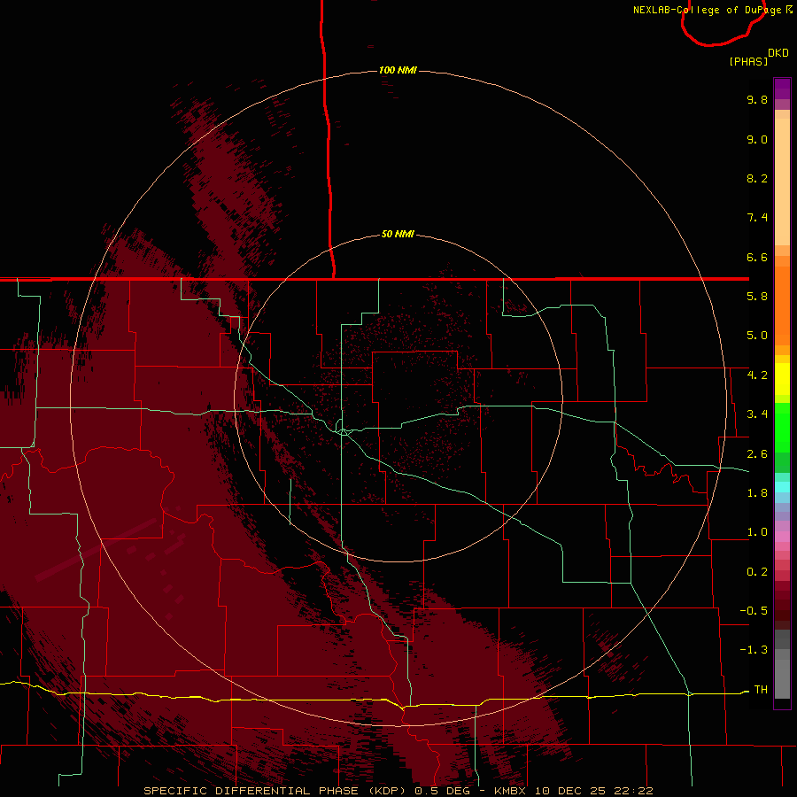This screenshot has height=797, width=797.
Task: Click the 10 DEC 25 22:22 timestamp
Action: click(593, 791)
